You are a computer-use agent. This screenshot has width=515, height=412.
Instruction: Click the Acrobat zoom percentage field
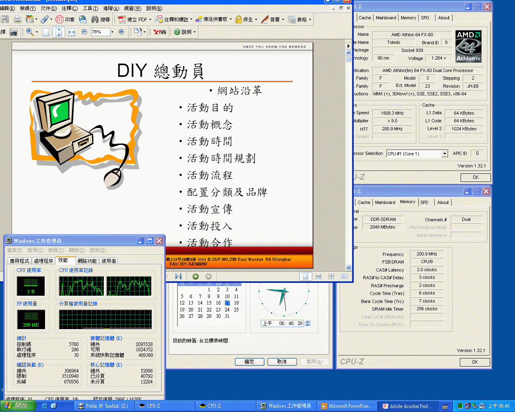click(100, 32)
